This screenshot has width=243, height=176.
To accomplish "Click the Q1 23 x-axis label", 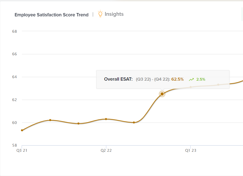I will 190,150.
